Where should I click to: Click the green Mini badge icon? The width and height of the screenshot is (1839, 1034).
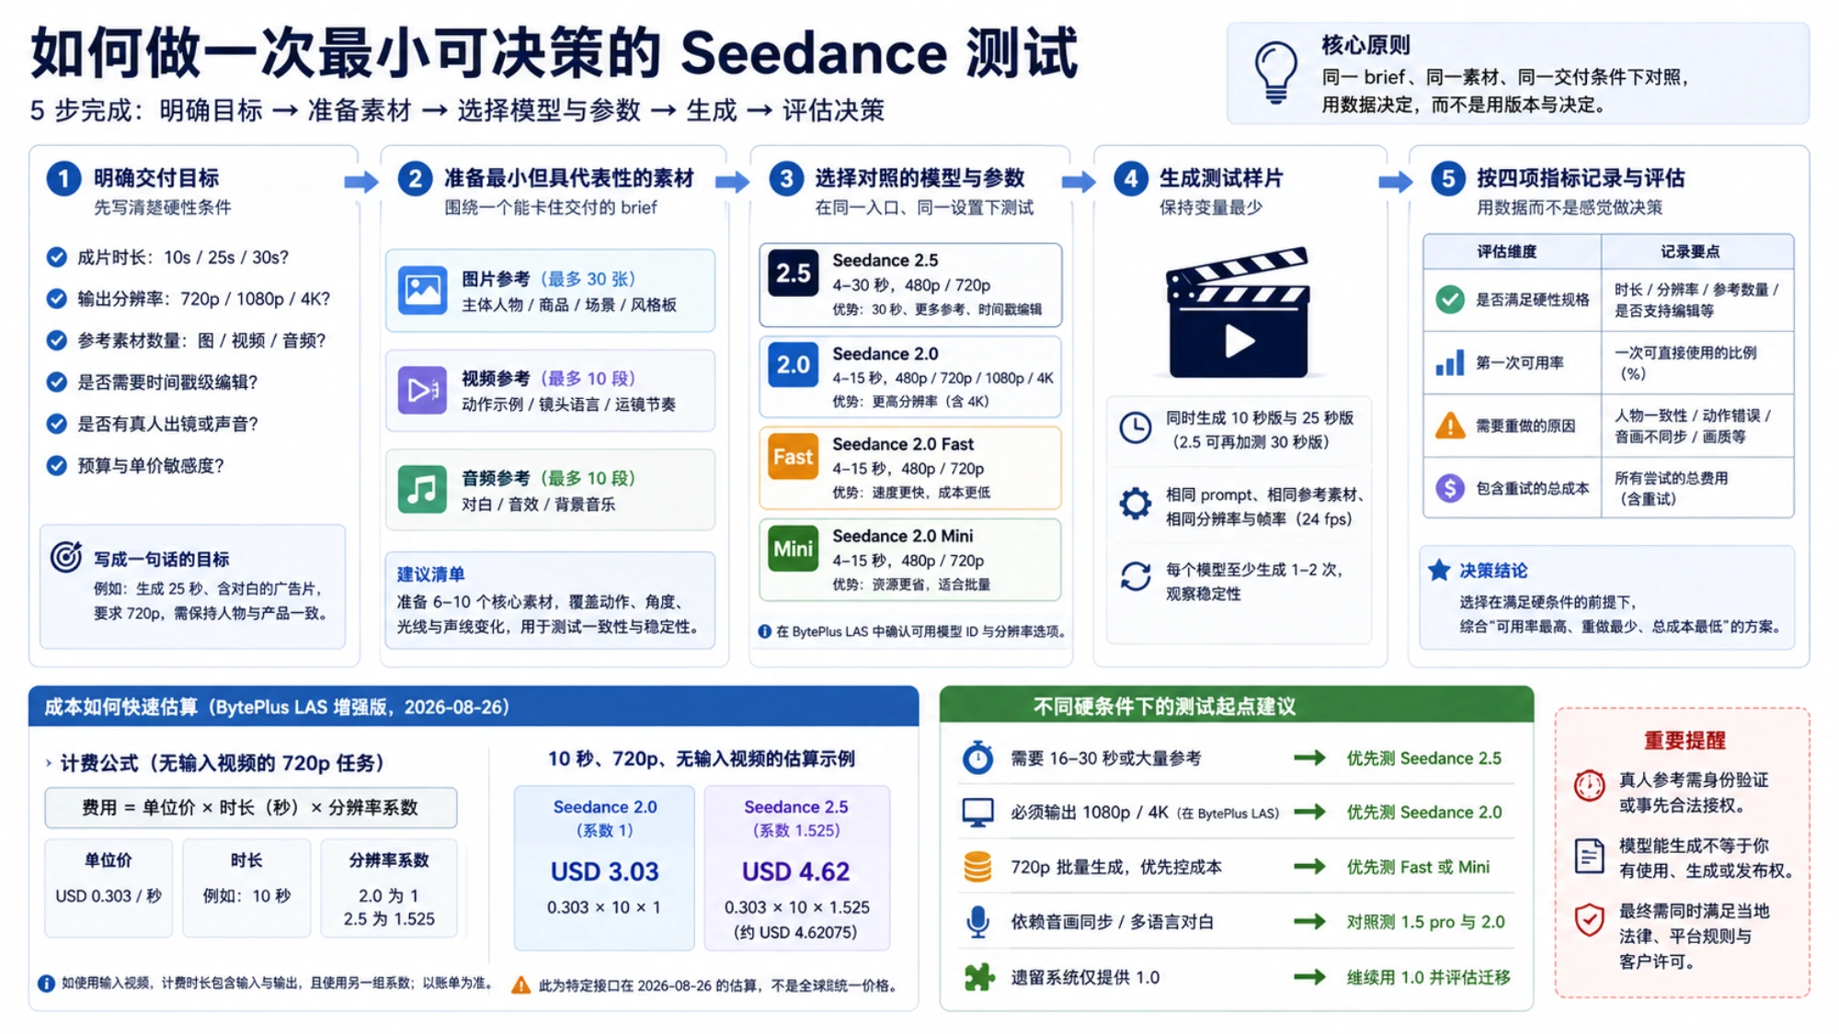793,549
